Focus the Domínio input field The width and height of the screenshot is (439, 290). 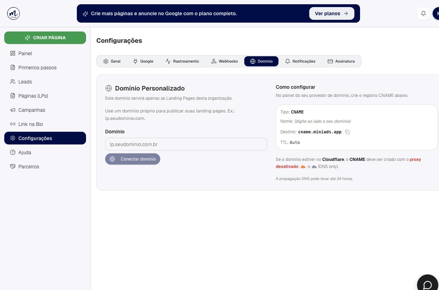186,144
